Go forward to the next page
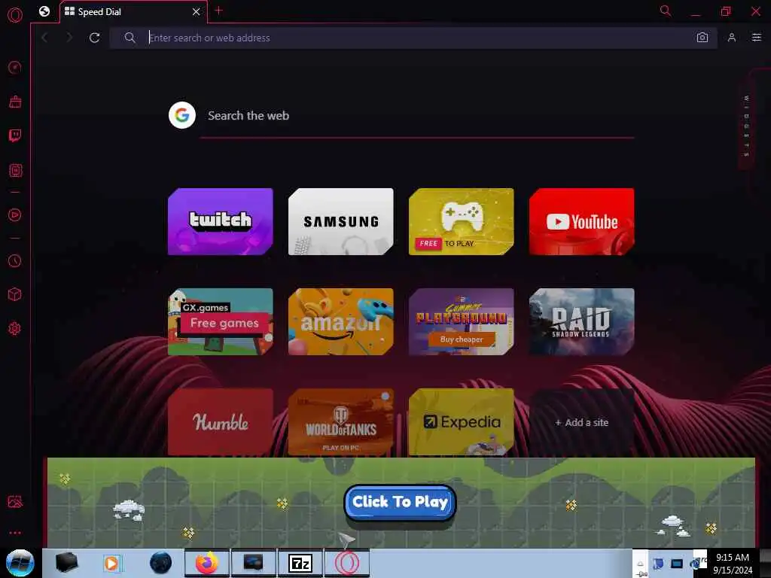 click(69, 38)
